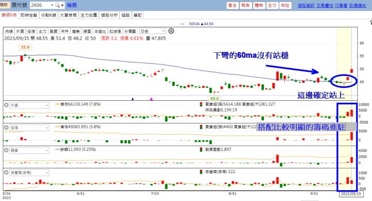This screenshot has width=372, height=201.
Task: Click the 庫存49083.991 (5.8%) legend
Action: tap(80, 127)
